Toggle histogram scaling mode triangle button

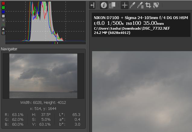pos(3,29)
